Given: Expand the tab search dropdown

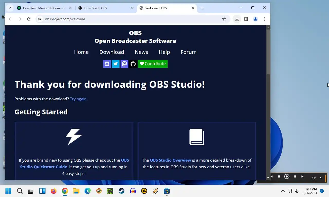Looking at the screenshot, I should [10, 8].
